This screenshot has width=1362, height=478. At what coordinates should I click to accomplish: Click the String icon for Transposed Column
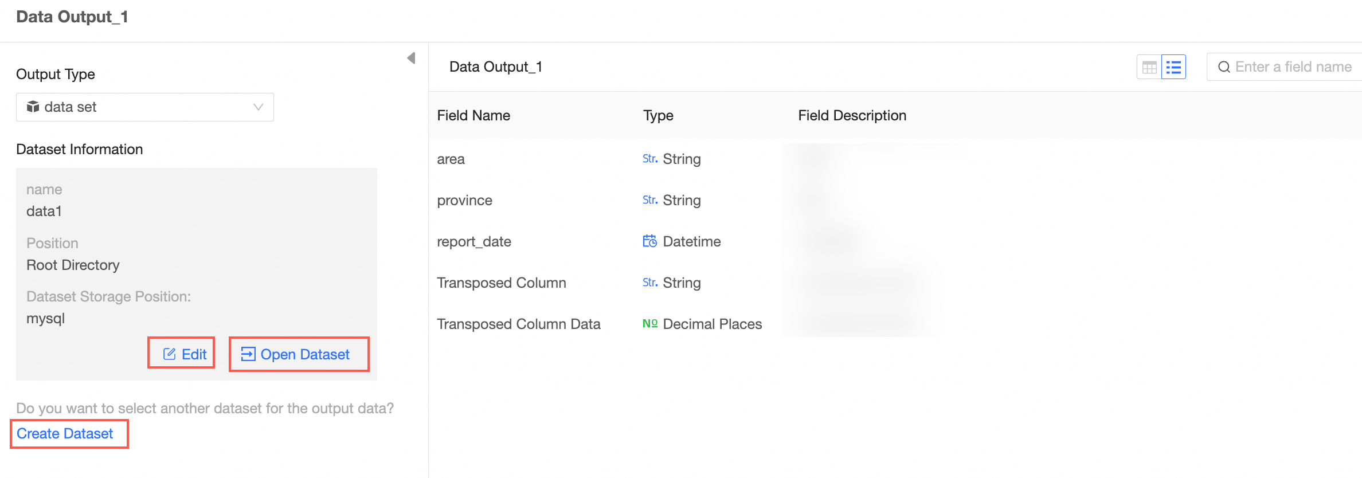point(649,283)
